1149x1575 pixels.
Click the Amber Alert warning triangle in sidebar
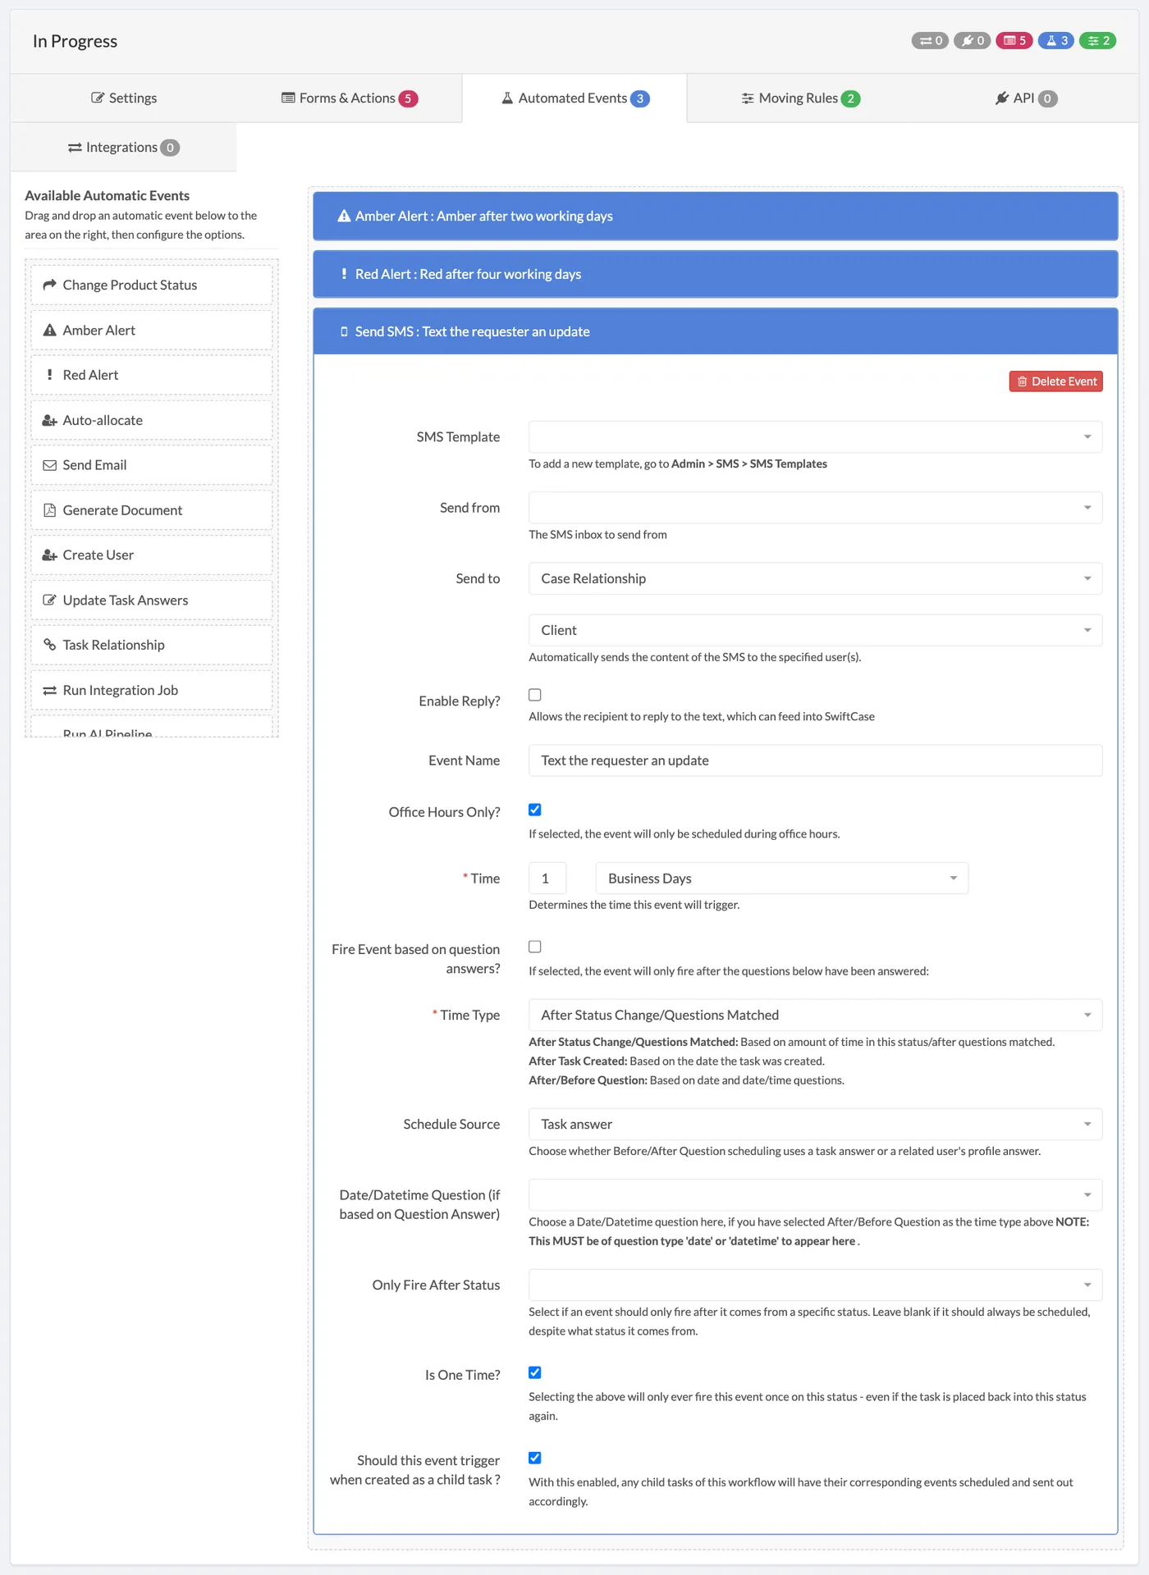(49, 330)
